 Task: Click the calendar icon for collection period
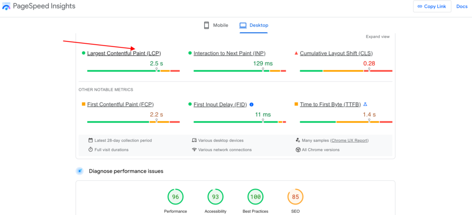tap(91, 140)
